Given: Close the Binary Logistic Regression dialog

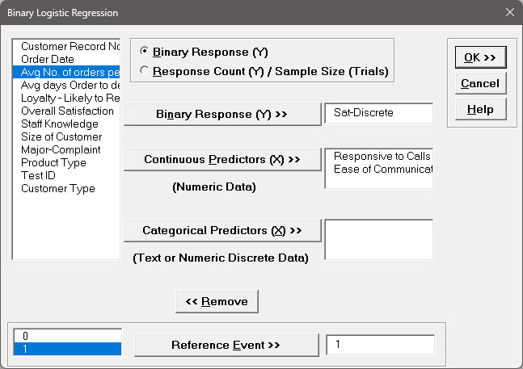Looking at the screenshot, I should pos(509,13).
